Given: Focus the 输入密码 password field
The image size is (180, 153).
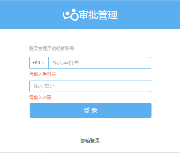Looking at the screenshot, I should click(x=90, y=86).
